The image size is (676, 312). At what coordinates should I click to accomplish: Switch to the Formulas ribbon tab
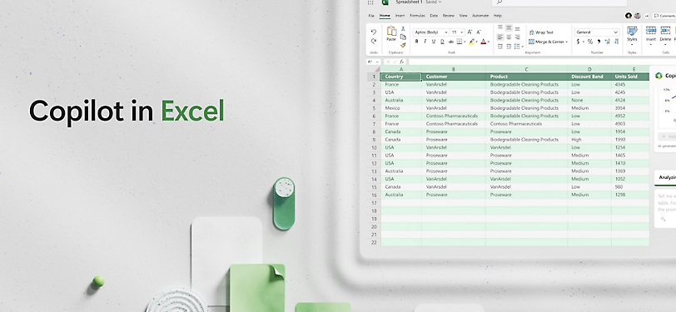click(x=417, y=16)
